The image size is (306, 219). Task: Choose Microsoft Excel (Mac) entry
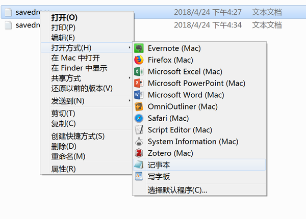pyautogui.click(x=199, y=71)
